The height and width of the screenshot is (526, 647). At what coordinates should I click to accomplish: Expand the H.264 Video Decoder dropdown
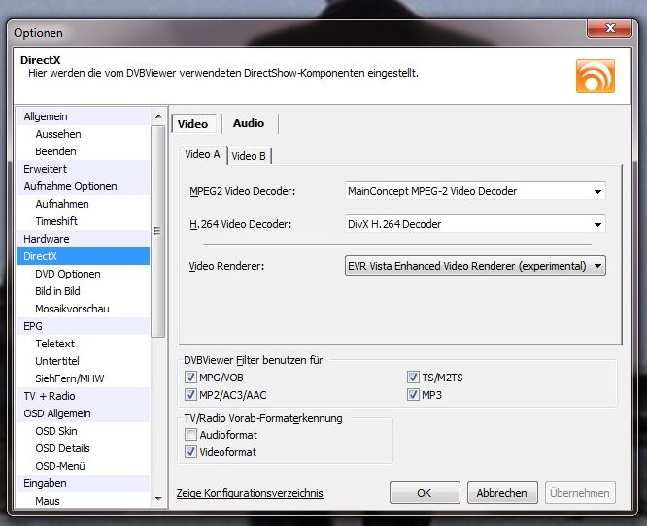click(x=475, y=224)
